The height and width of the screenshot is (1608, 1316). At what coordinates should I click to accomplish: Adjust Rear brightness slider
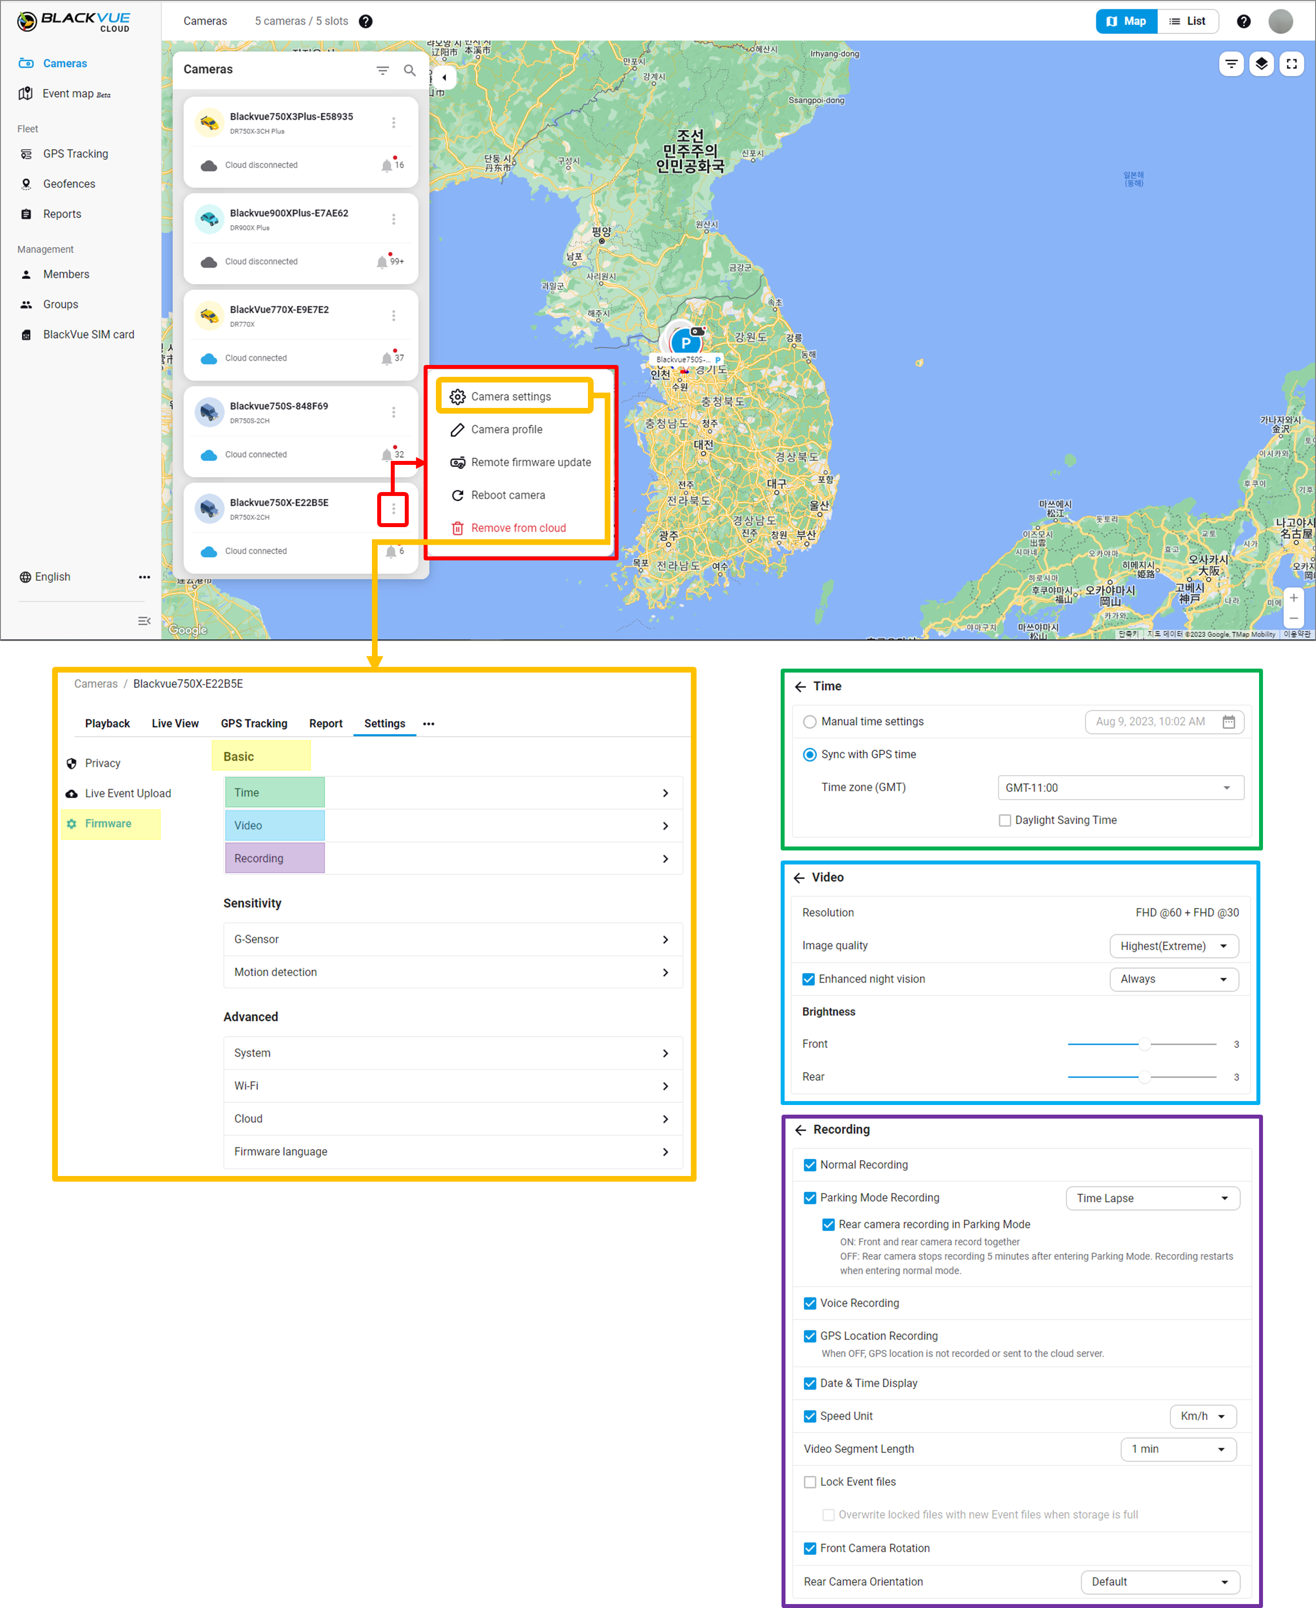(1142, 1077)
